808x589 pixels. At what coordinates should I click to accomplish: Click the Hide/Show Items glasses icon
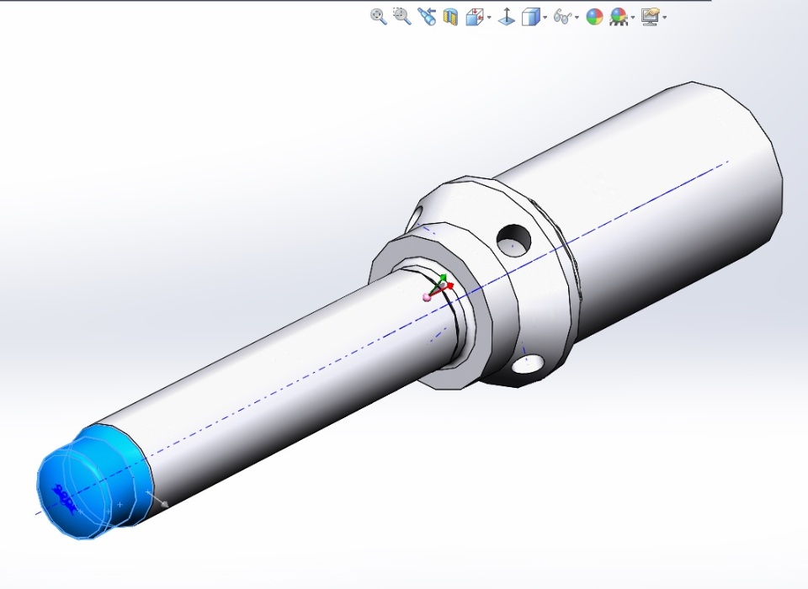click(563, 17)
